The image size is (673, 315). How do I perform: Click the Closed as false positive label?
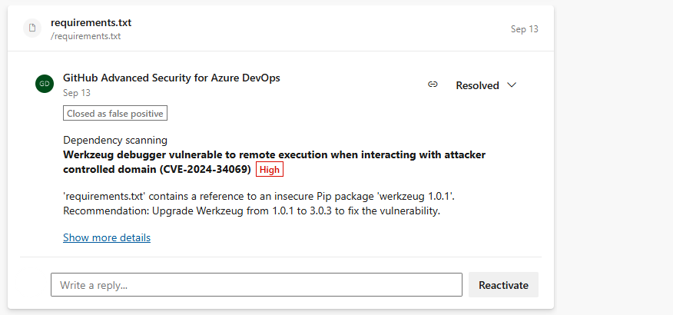[x=115, y=113]
